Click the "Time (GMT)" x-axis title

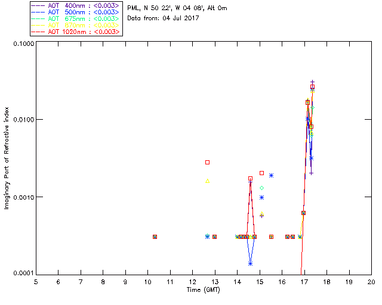coord(203,290)
